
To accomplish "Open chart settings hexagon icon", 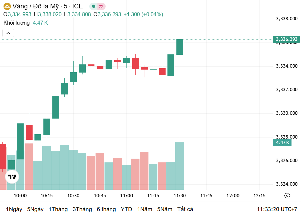I will click(x=287, y=196).
